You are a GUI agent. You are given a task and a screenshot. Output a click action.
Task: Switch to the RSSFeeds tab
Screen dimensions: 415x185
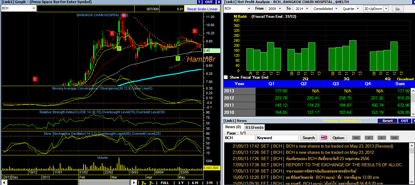tap(254, 127)
